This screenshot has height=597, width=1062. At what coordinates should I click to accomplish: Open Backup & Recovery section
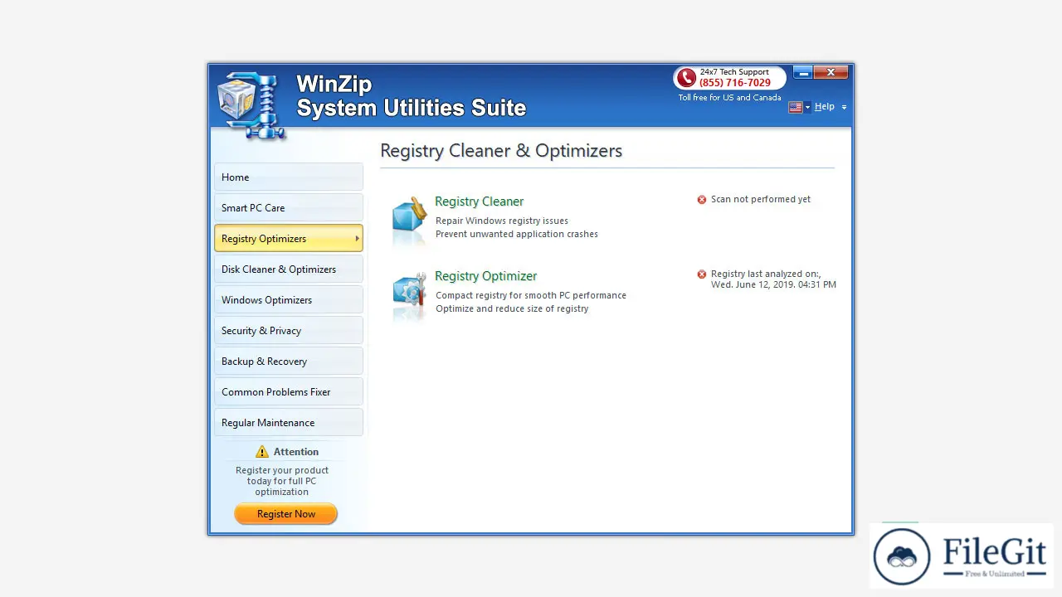289,362
